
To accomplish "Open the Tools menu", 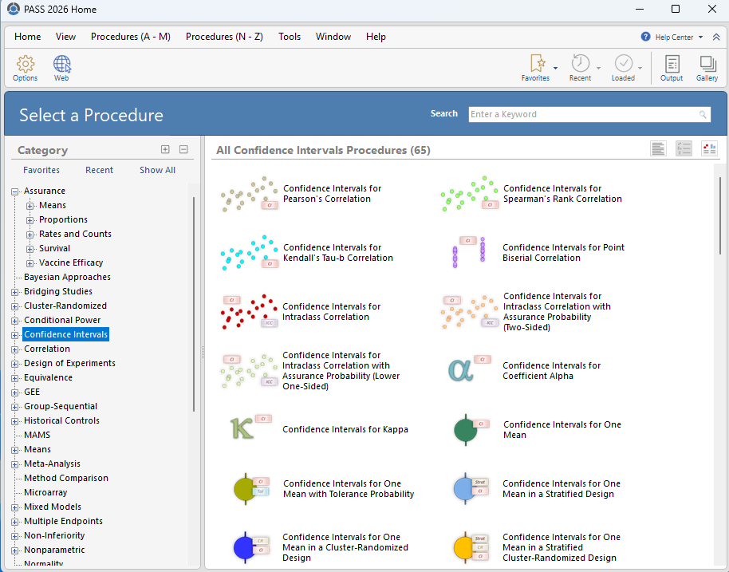I will click(x=290, y=37).
